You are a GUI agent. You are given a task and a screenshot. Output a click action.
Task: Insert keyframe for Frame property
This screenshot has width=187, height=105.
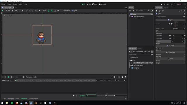coord(185,41)
